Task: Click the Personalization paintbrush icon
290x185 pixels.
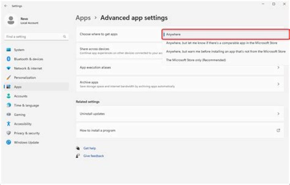Action: [8, 78]
